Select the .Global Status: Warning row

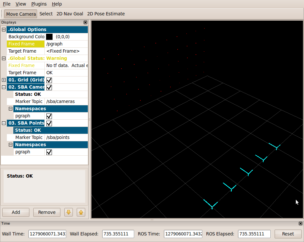(x=47, y=58)
